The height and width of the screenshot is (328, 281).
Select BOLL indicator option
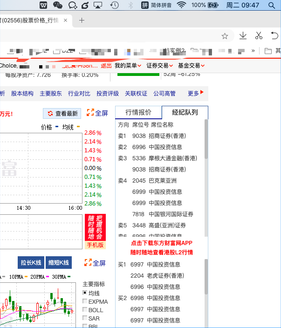(85, 309)
